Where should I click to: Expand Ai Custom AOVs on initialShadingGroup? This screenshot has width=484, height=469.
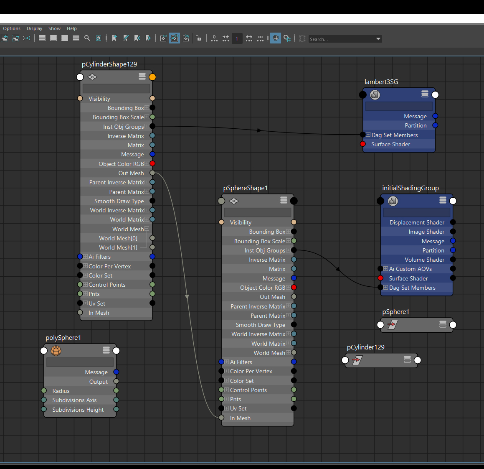(x=386, y=269)
